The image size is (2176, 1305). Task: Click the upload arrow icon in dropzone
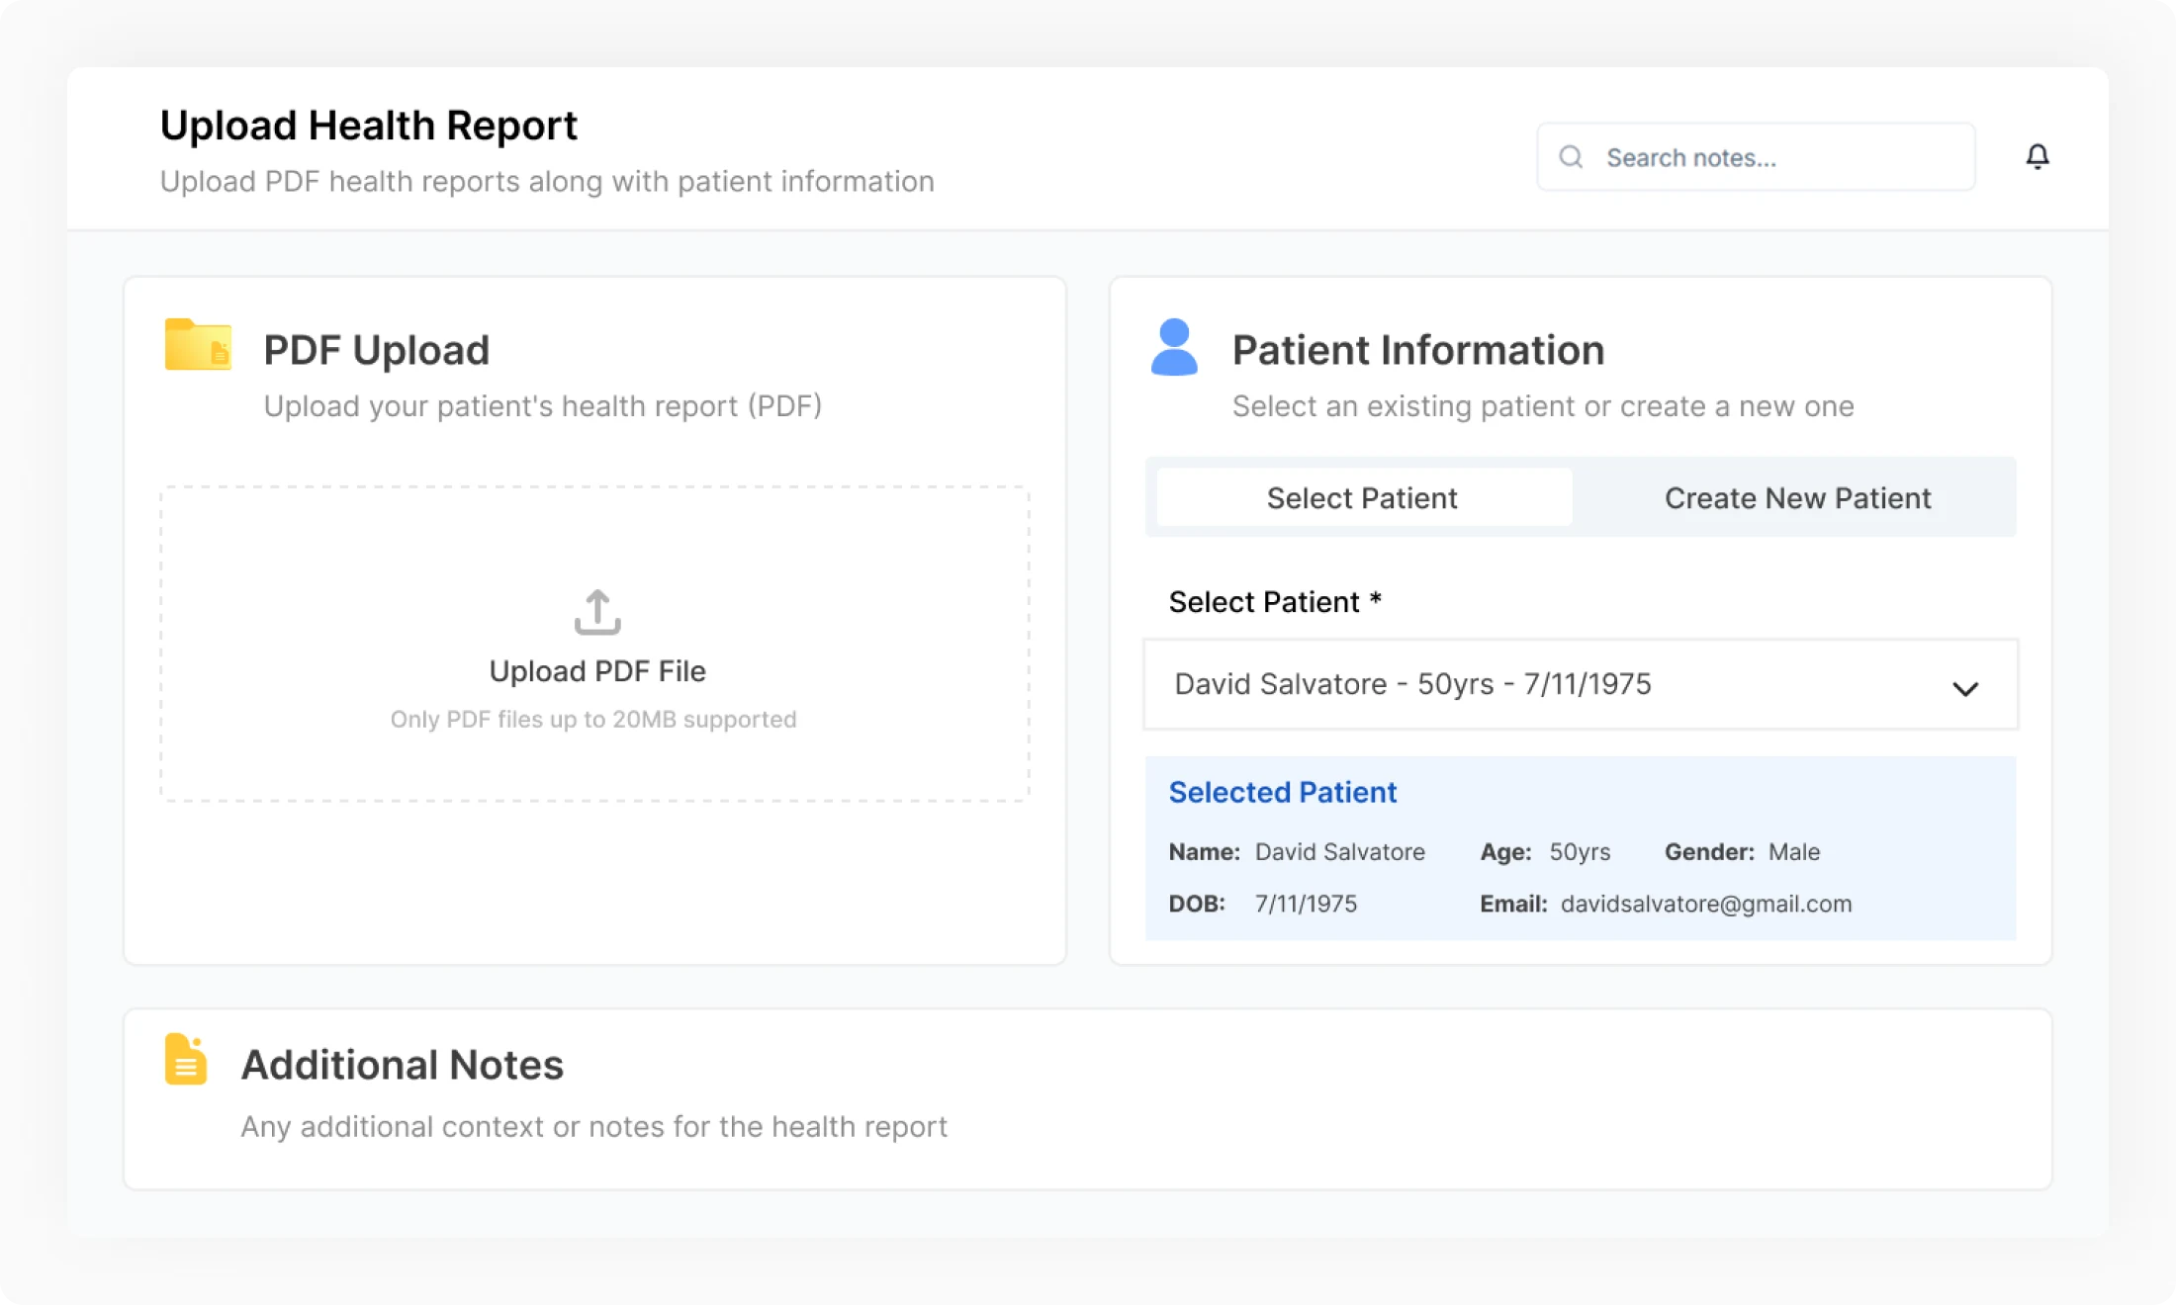click(x=596, y=610)
